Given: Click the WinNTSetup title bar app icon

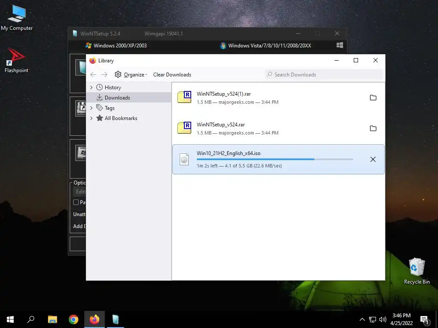Looking at the screenshot, I should 75,33.
